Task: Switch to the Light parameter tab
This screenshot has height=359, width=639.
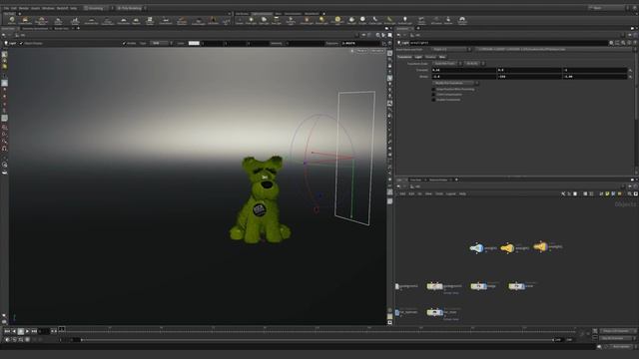Action: pyautogui.click(x=418, y=57)
